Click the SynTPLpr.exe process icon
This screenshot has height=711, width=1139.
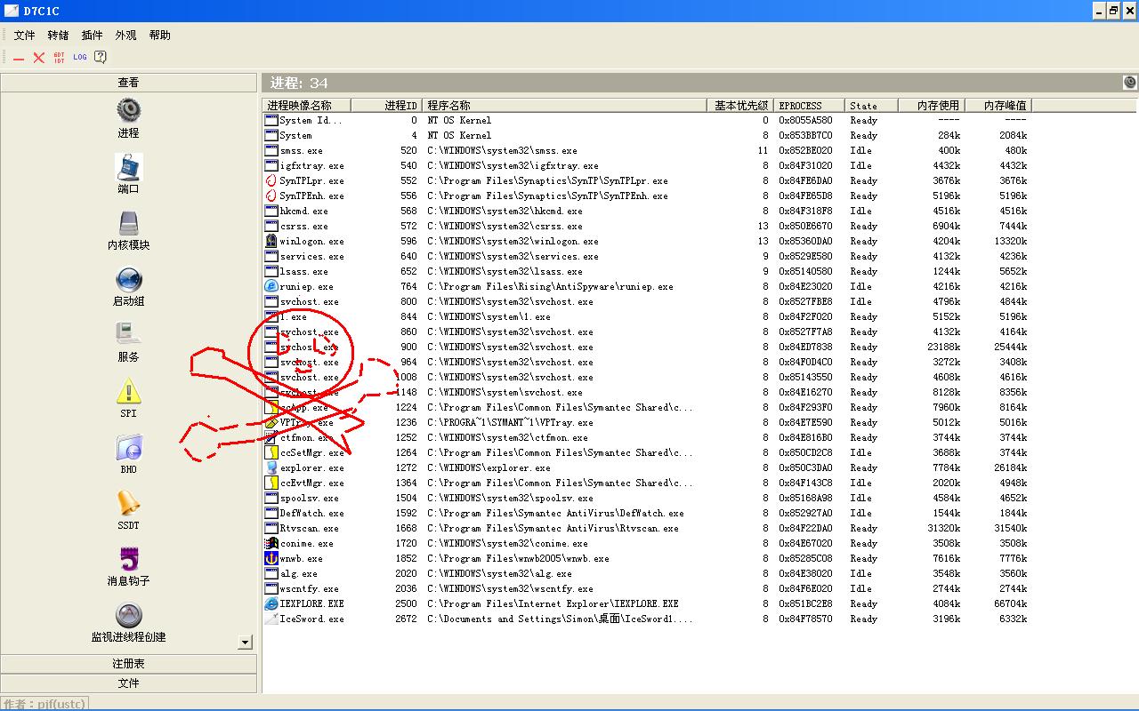tap(271, 180)
